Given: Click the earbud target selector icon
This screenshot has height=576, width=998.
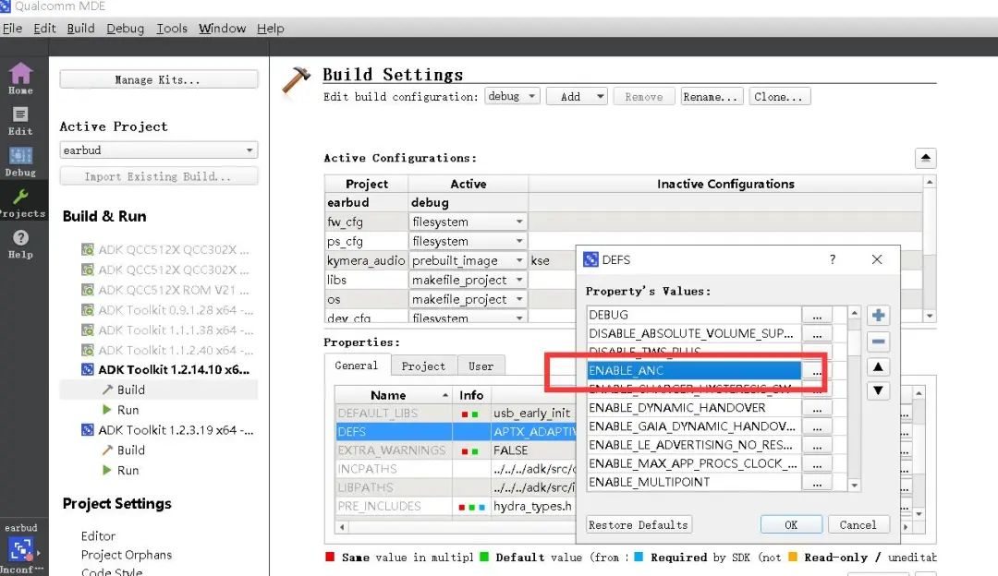Looking at the screenshot, I should coord(21,548).
